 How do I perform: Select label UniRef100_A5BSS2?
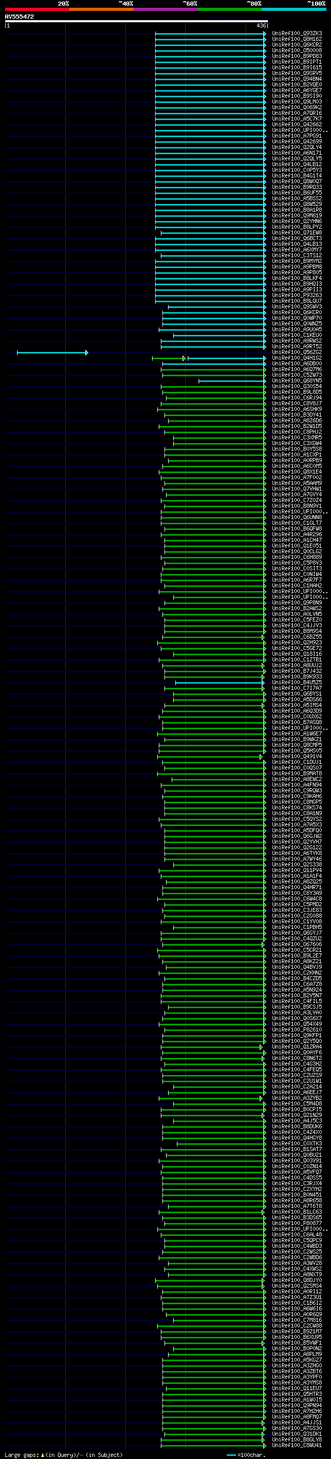pyautogui.click(x=296, y=199)
